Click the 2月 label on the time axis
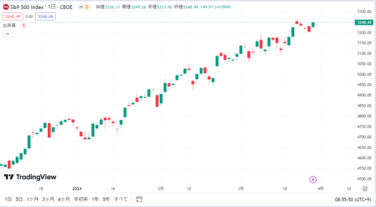 click(161, 189)
